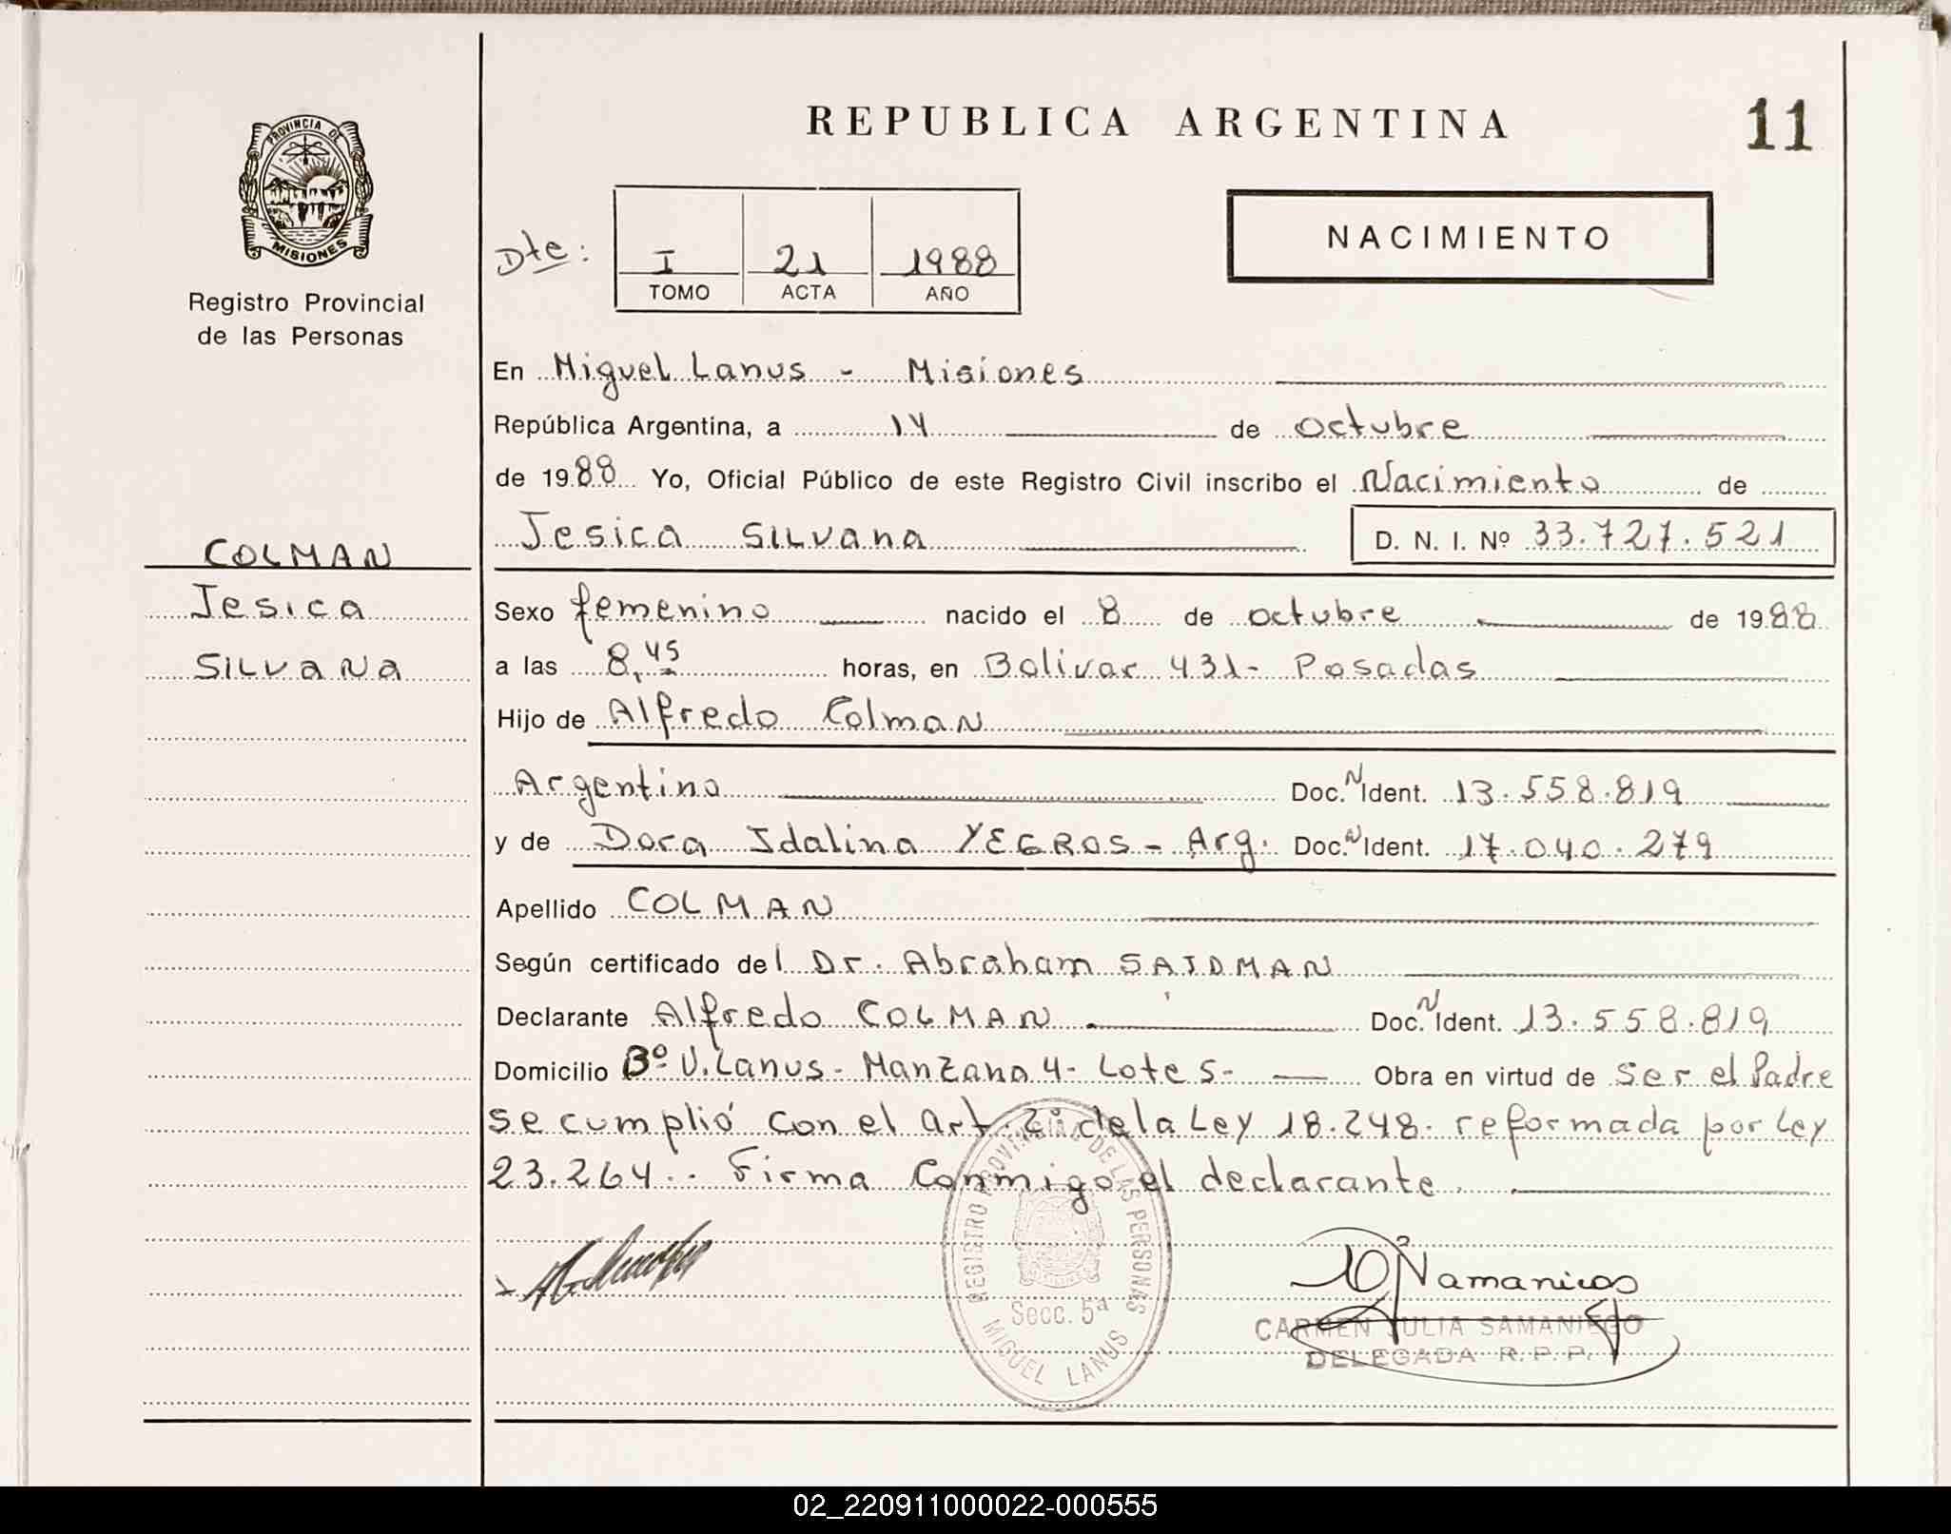Click the "Secc. 5ª" text in the seal

pyautogui.click(x=1059, y=1314)
